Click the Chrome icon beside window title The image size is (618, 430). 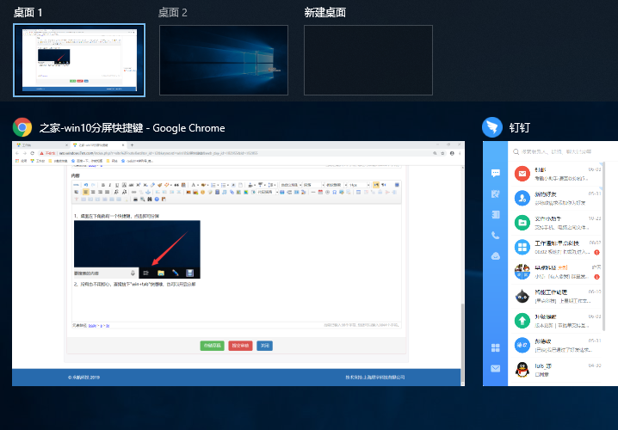[22, 127]
